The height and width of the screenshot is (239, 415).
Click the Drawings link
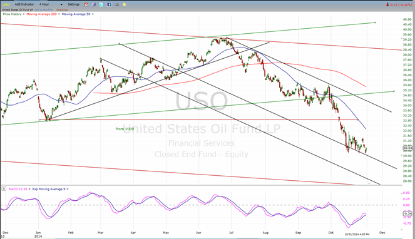(62, 10)
